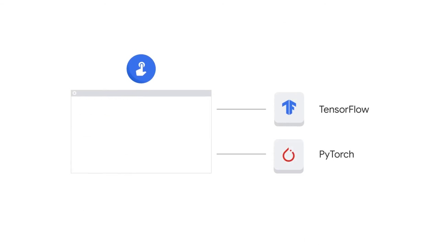Click the TensorFlow logo tile
Image resolution: width=440 pixels, height=247 pixels.
click(289, 108)
